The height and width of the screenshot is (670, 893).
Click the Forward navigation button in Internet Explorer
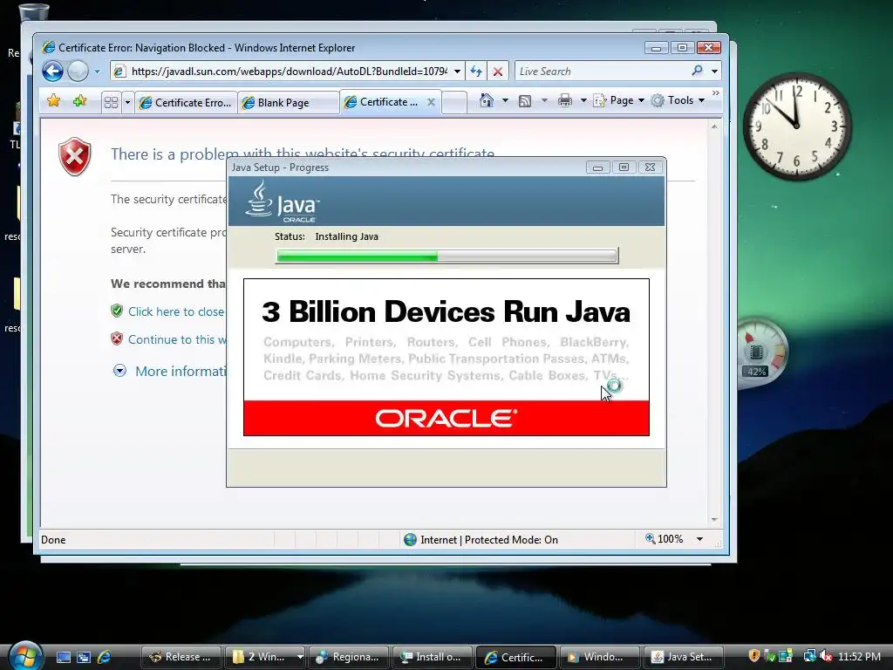[78, 72]
